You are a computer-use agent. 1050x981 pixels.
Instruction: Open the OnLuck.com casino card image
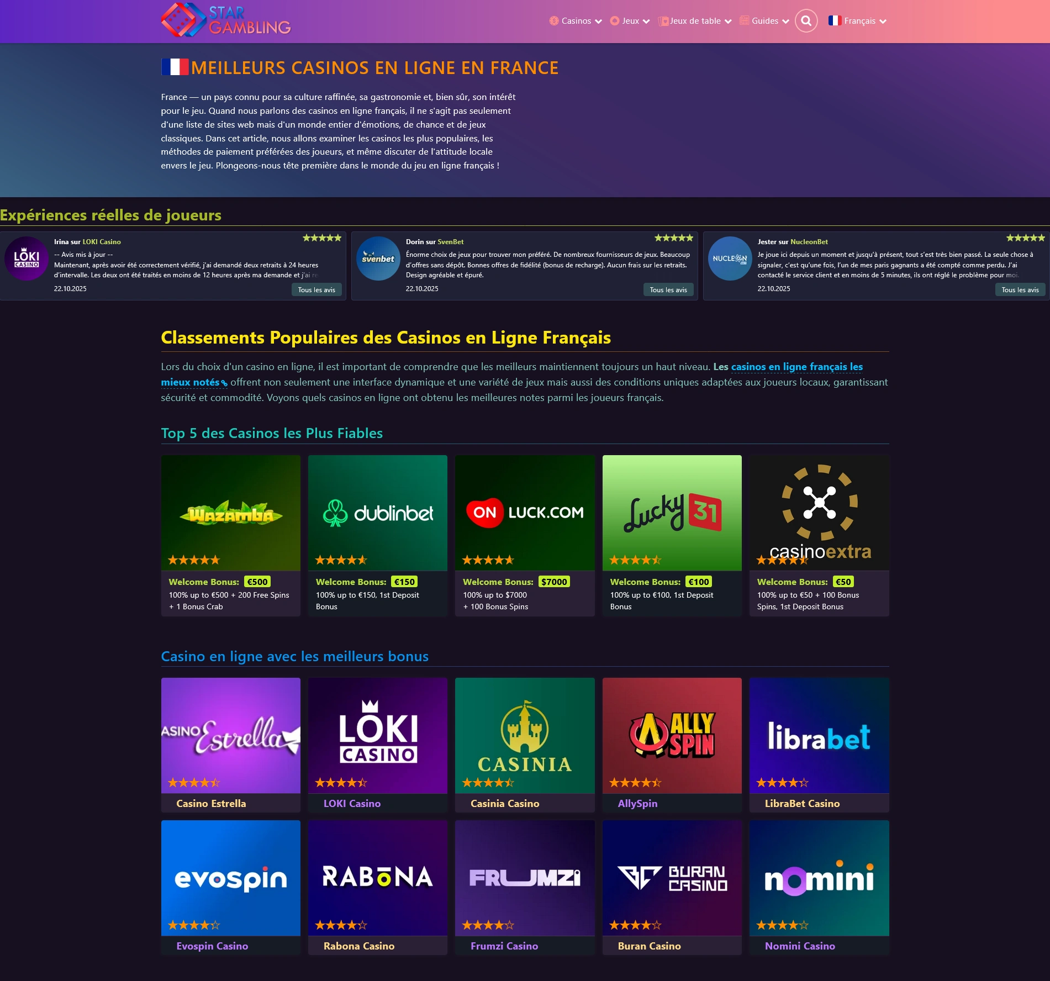pos(525,513)
